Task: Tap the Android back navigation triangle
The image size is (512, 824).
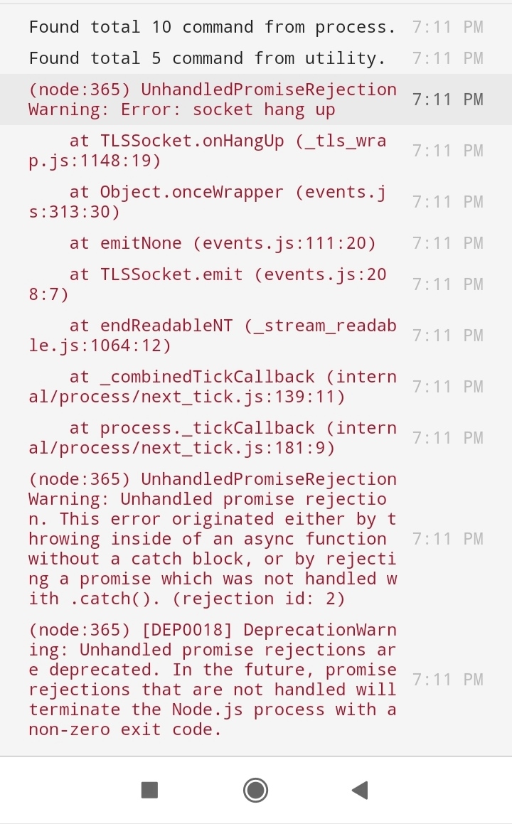Action: point(360,790)
